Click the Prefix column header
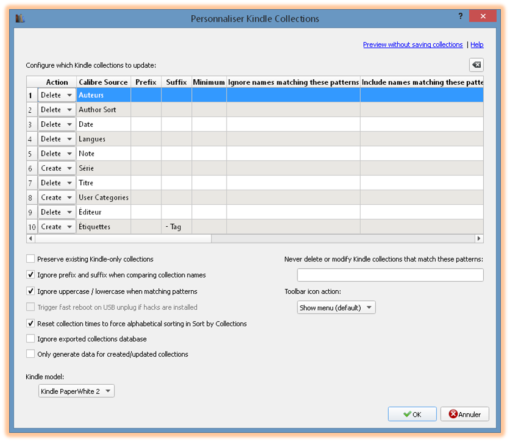This screenshot has height=442, width=510. pyautogui.click(x=146, y=82)
